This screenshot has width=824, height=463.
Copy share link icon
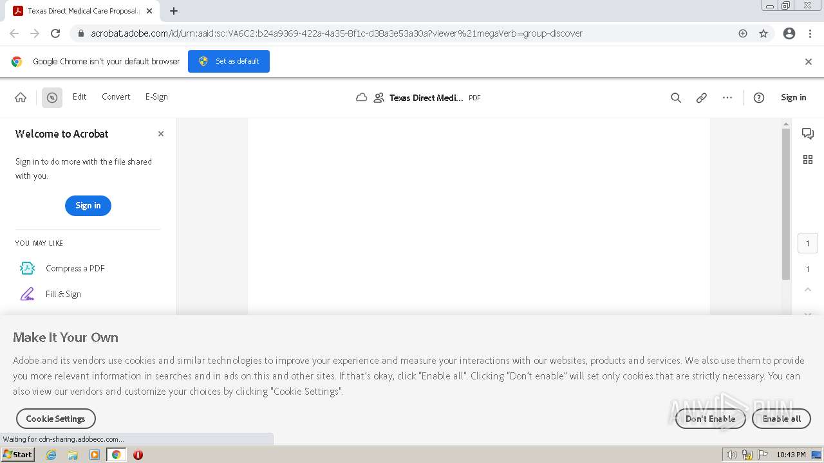pos(702,98)
